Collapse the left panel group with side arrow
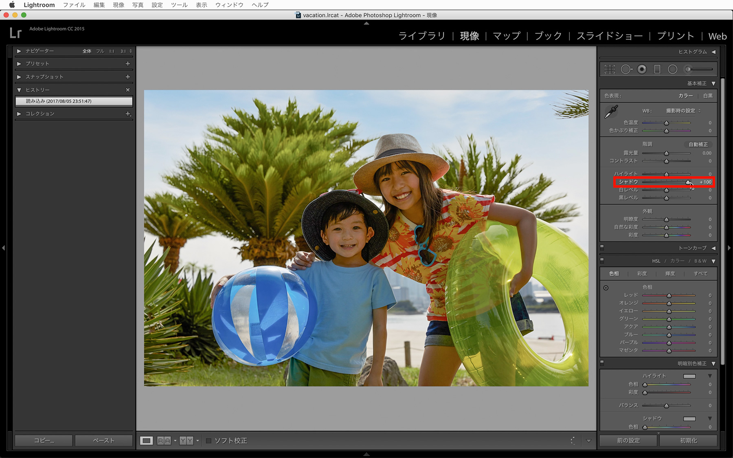 click(3, 248)
